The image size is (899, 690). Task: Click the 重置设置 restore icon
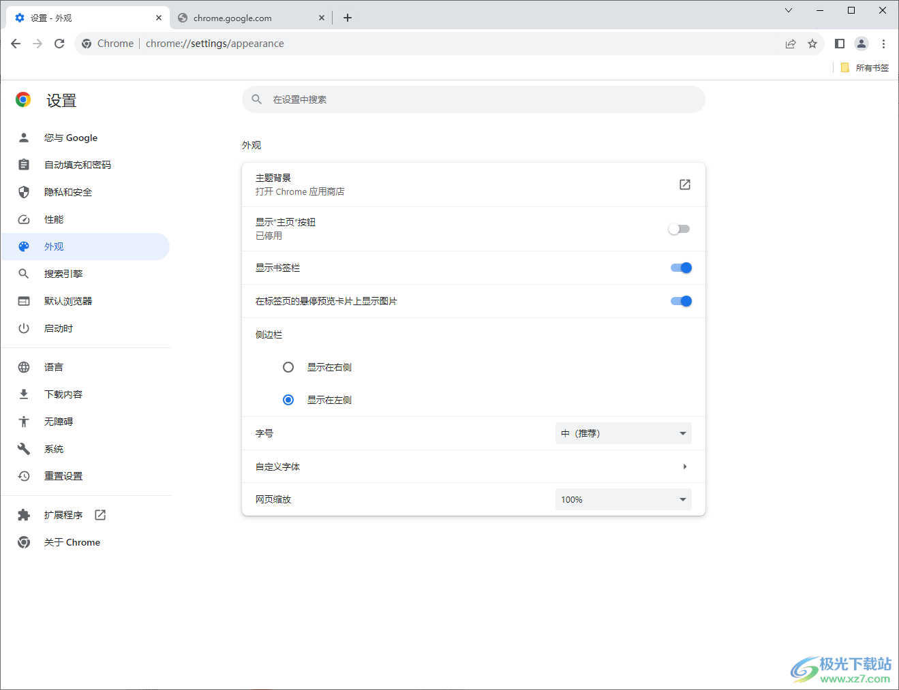pos(24,476)
